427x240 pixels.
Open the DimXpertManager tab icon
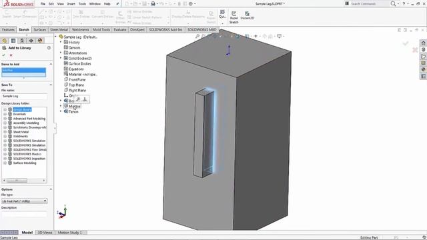click(31, 41)
